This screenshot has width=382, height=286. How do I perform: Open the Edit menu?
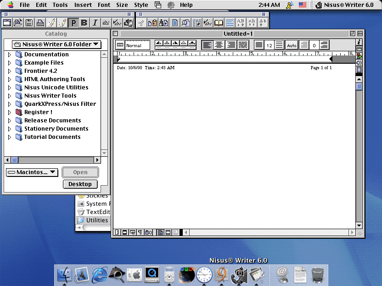(x=41, y=5)
